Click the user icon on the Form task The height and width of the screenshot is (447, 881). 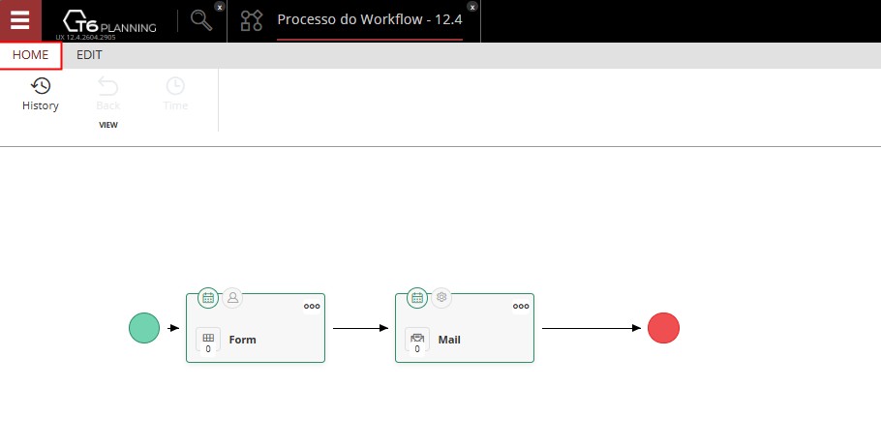coord(232,298)
